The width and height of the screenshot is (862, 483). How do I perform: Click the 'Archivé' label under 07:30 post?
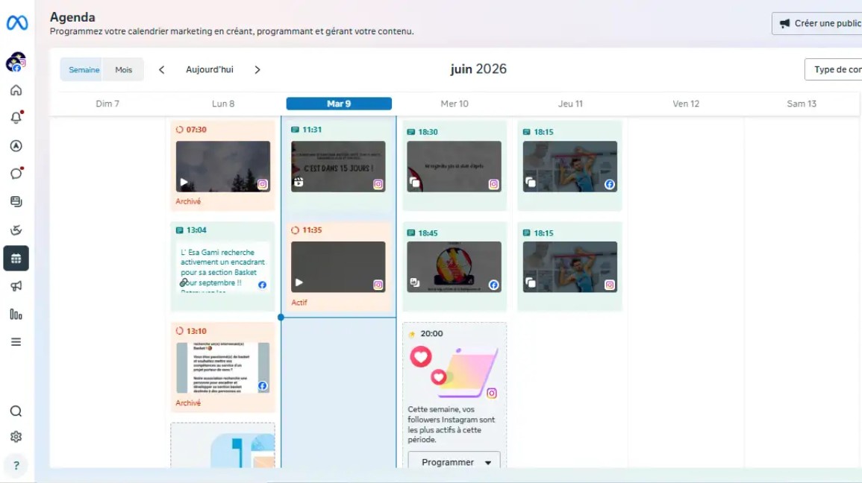(x=188, y=201)
